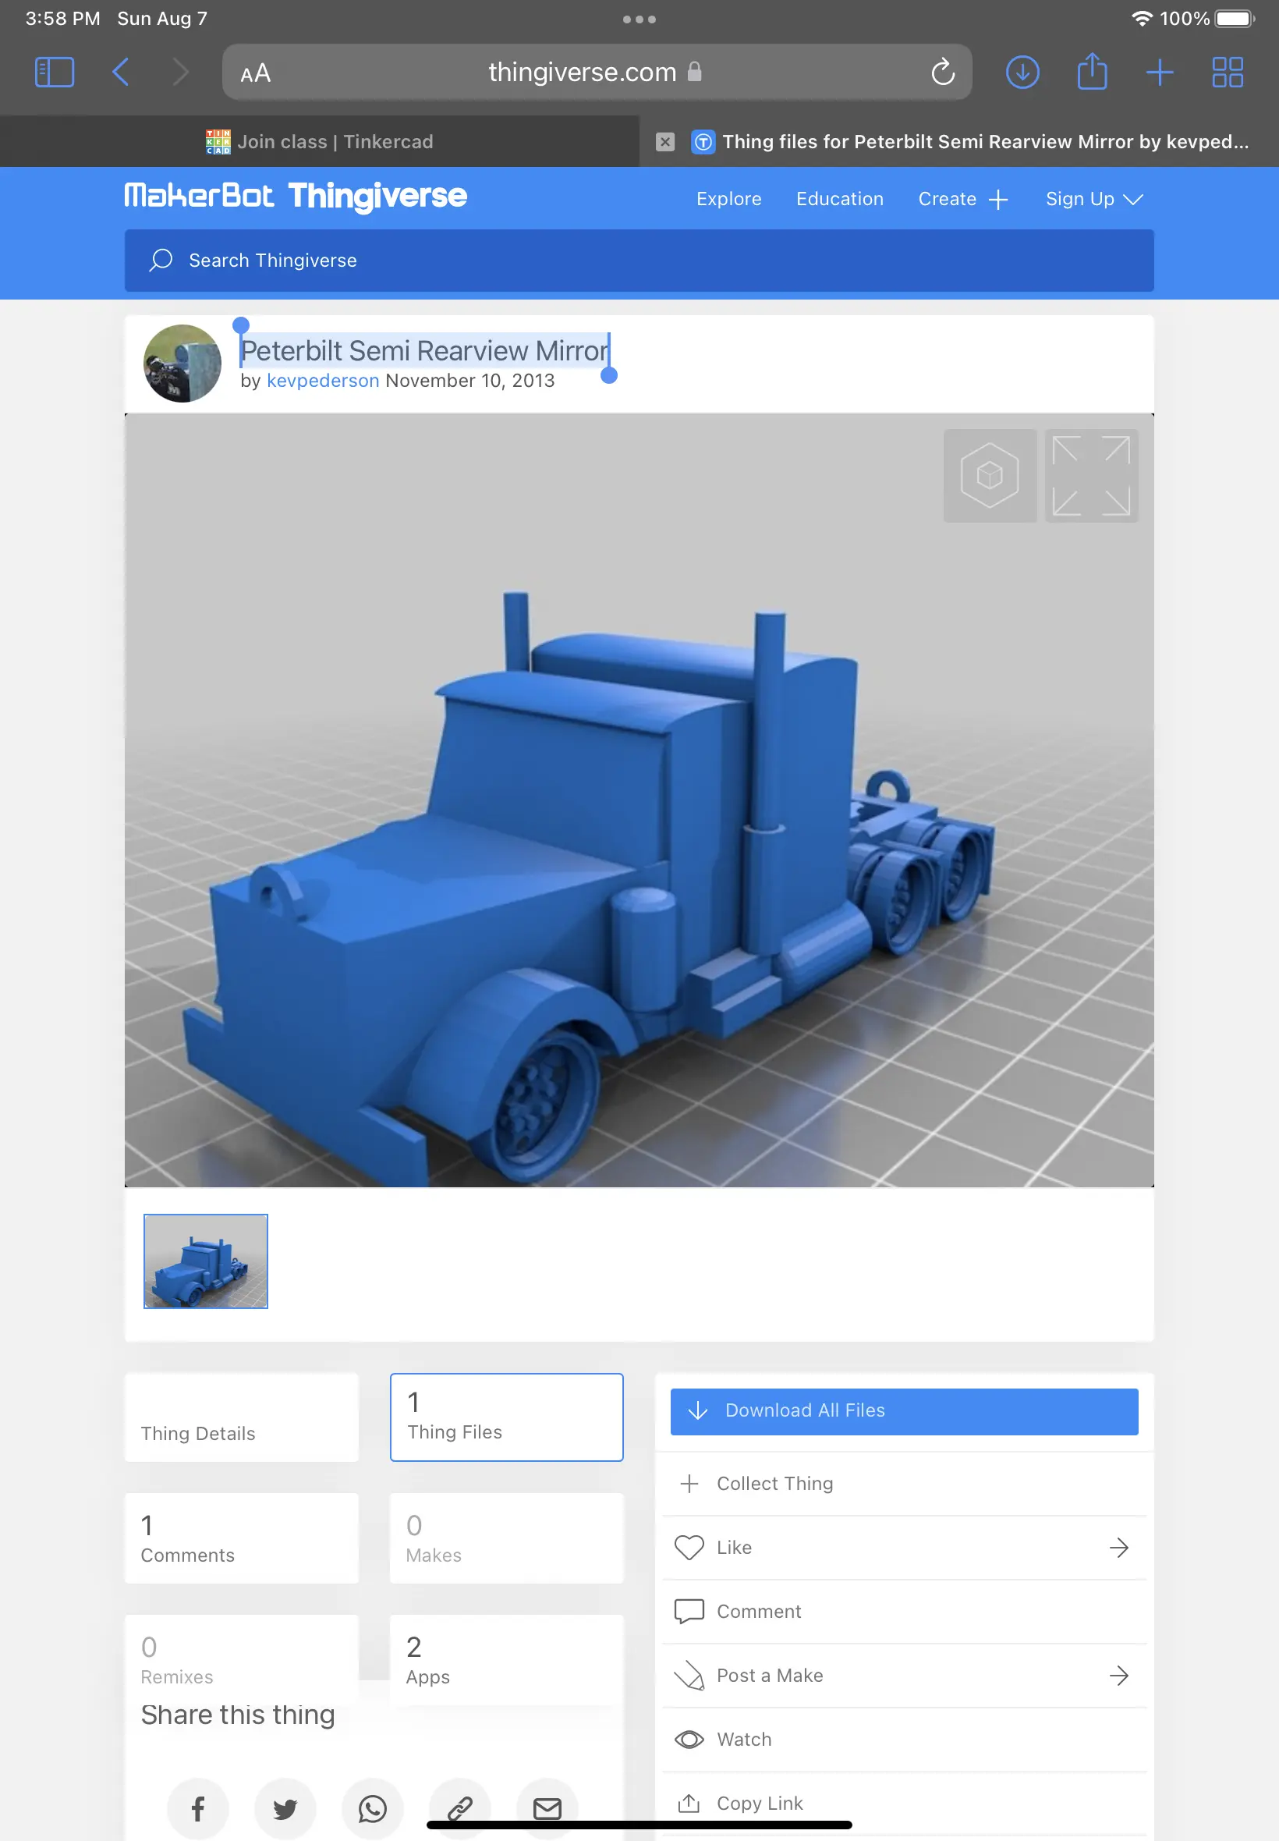Open the Safari downloads list
1279x1841 pixels.
[x=1022, y=72]
